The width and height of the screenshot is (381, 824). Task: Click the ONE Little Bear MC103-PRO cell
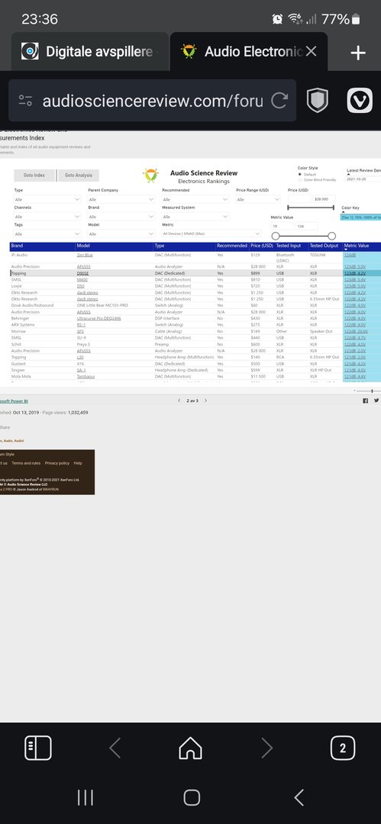[102, 305]
